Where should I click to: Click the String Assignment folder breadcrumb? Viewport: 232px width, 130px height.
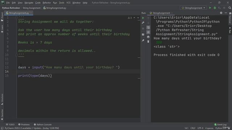tap(32, 8)
